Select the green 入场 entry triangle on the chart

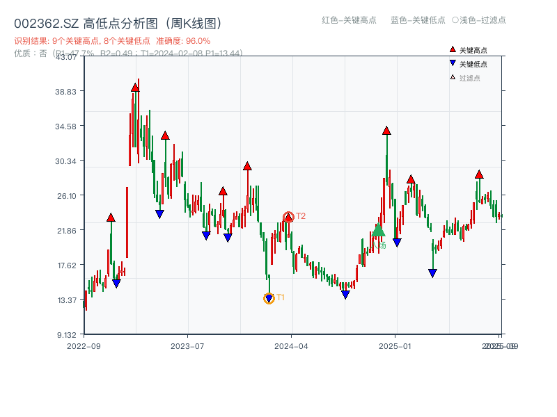[378, 230]
